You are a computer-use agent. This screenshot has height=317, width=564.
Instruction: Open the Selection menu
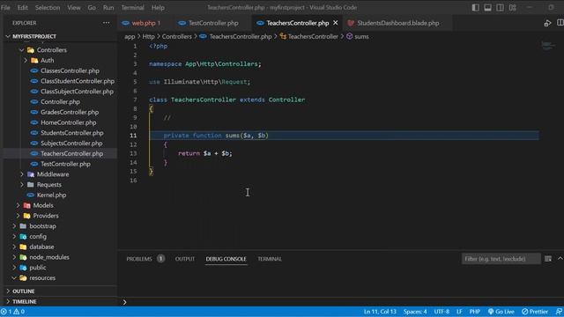pos(48,8)
